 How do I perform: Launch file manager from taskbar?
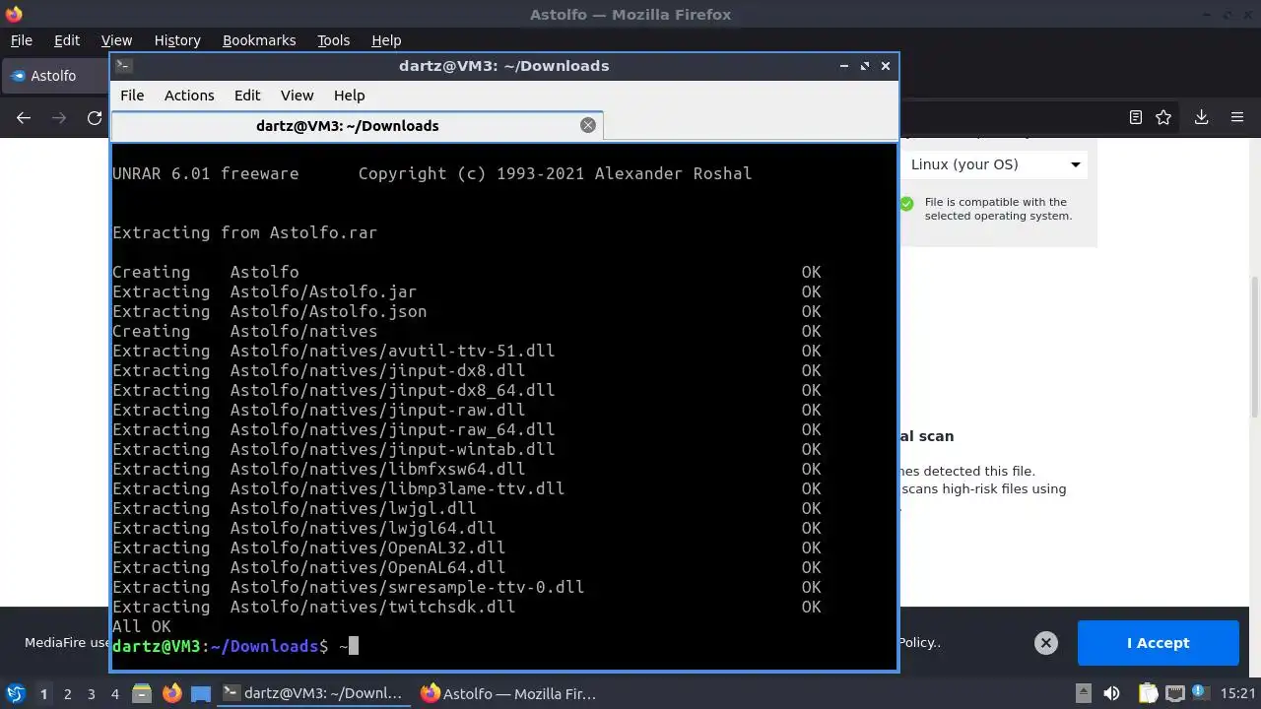pyautogui.click(x=142, y=693)
